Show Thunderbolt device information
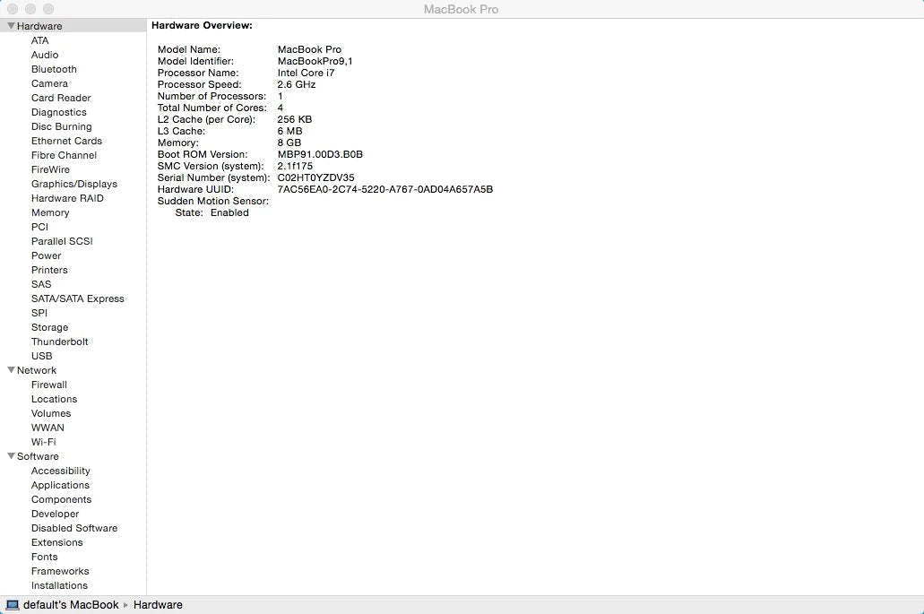The height and width of the screenshot is (614, 924). pyautogui.click(x=59, y=342)
